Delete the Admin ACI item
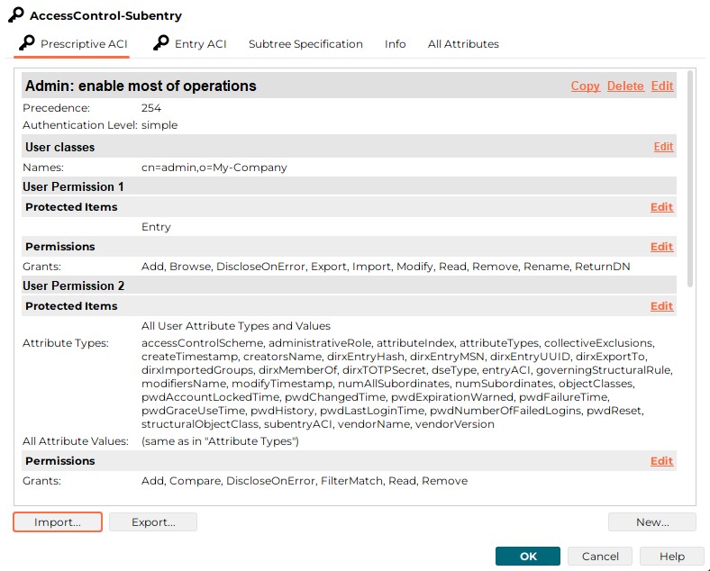 (x=625, y=86)
